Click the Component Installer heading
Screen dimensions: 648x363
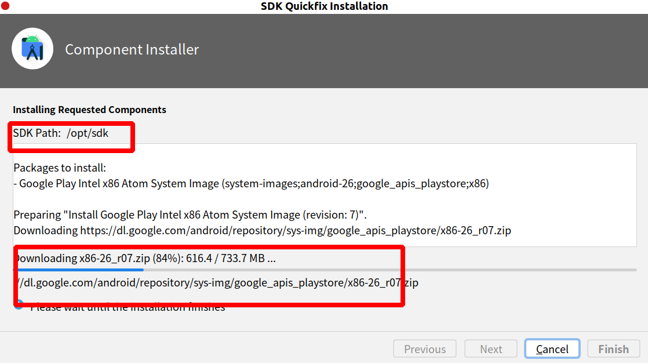pos(132,50)
